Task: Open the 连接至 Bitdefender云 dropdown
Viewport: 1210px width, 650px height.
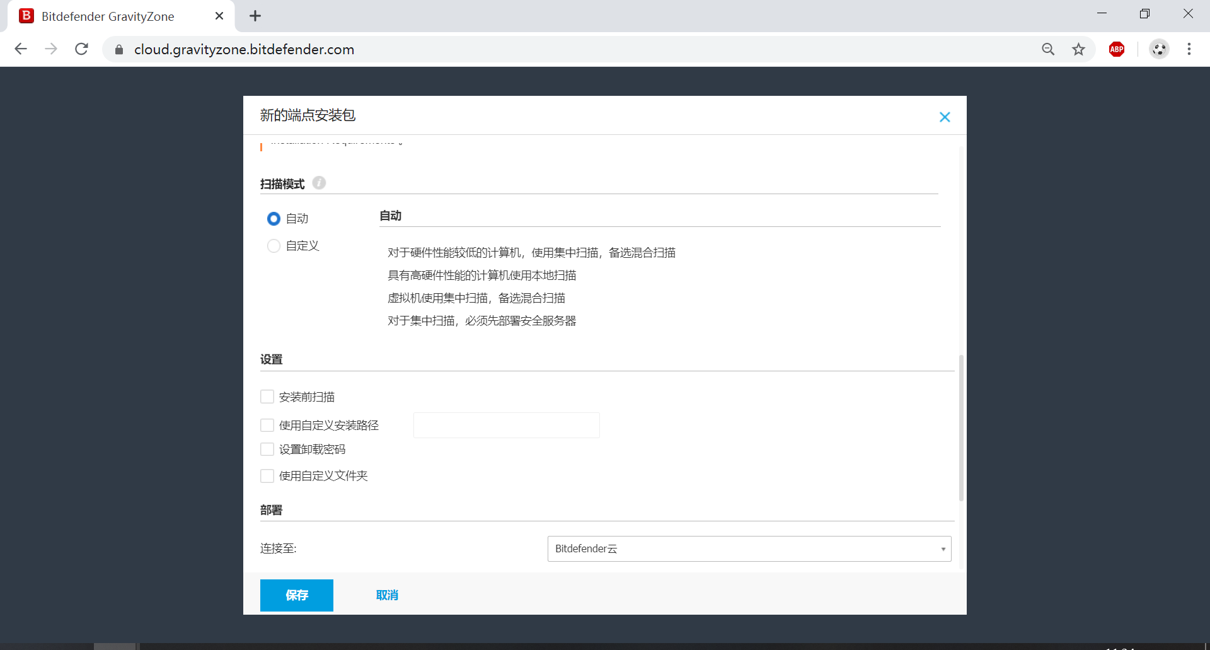Action: tap(749, 548)
